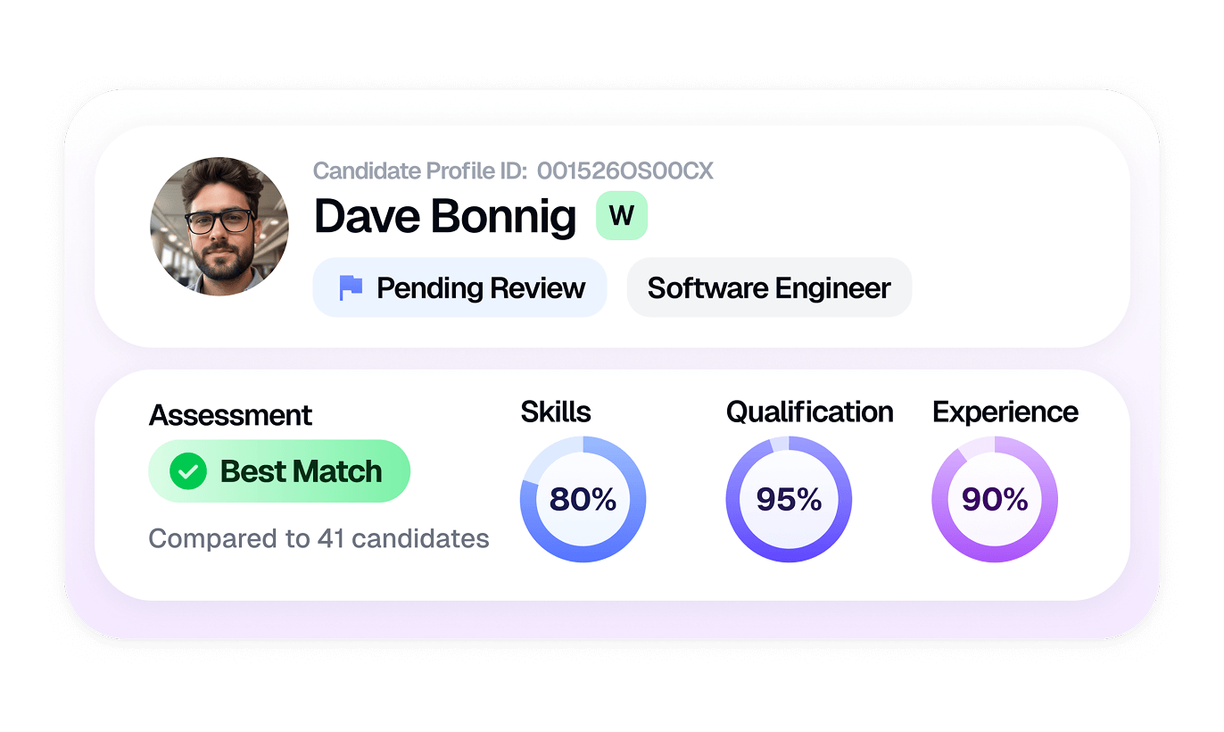The height and width of the screenshot is (732, 1224).
Task: Click the 80% Skills score
Action: 583,500
